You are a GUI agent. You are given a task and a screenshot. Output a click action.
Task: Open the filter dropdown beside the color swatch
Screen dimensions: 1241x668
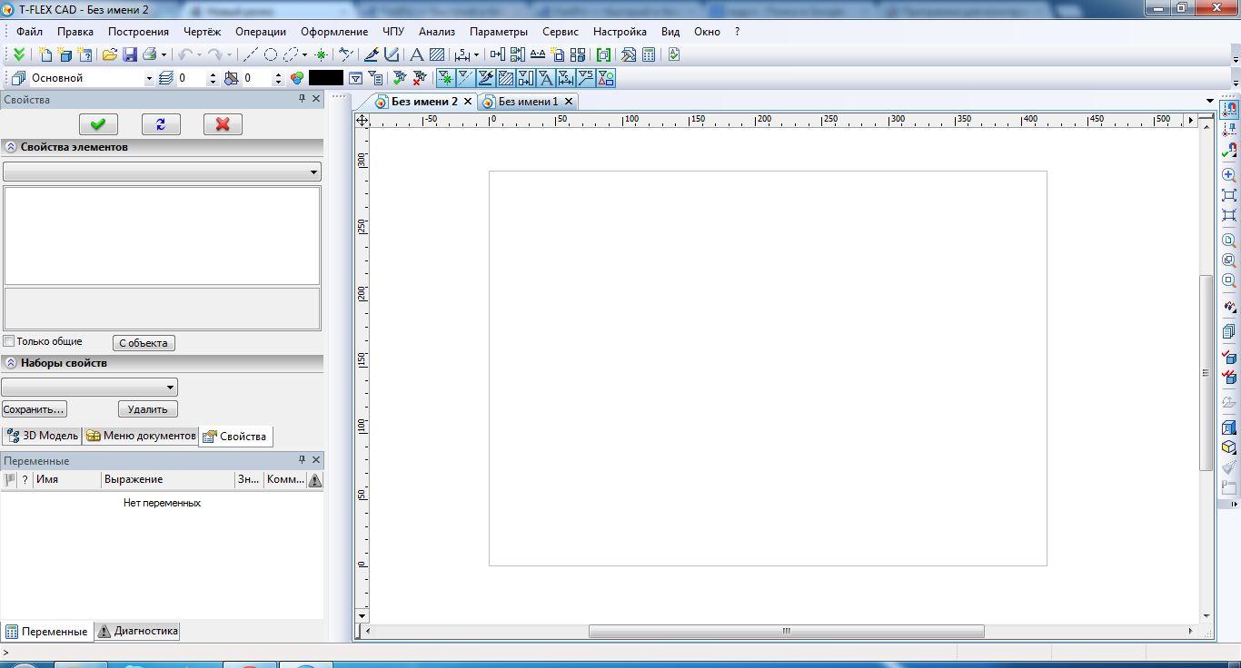click(x=355, y=78)
